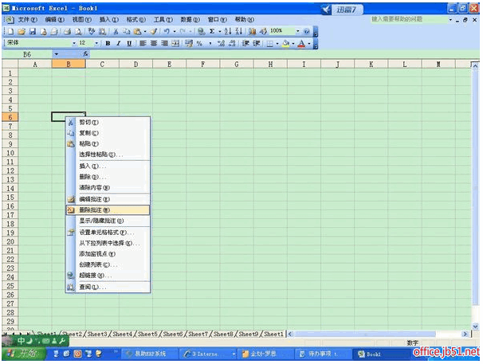Click the vertical scrollbar down arrow
The width and height of the screenshot is (483, 364).
point(475,327)
